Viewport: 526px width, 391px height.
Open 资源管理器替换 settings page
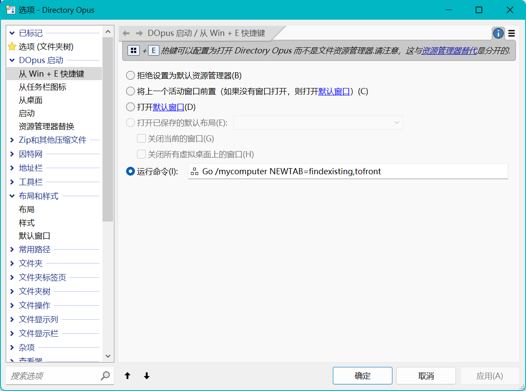pyautogui.click(x=46, y=127)
